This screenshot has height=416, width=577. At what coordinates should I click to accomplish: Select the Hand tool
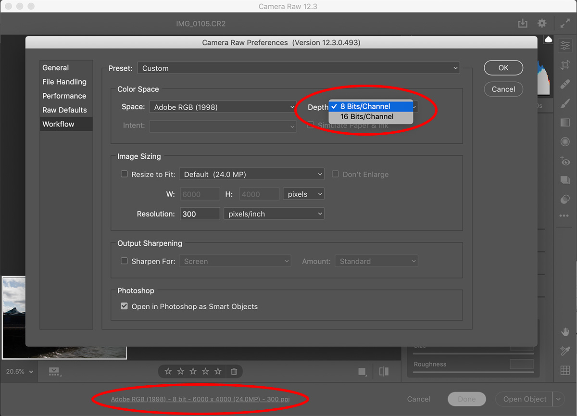[564, 332]
